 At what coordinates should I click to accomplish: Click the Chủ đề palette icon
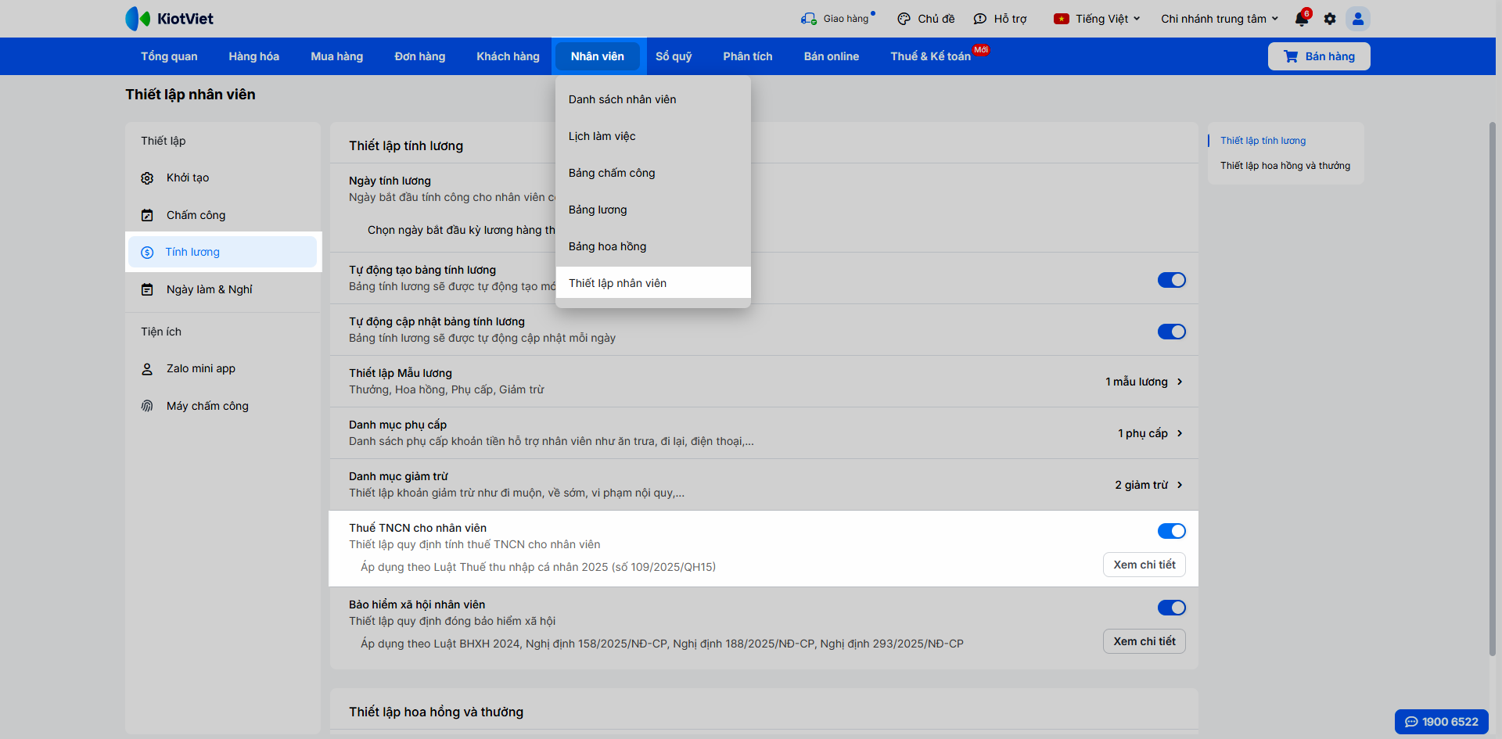coord(904,19)
